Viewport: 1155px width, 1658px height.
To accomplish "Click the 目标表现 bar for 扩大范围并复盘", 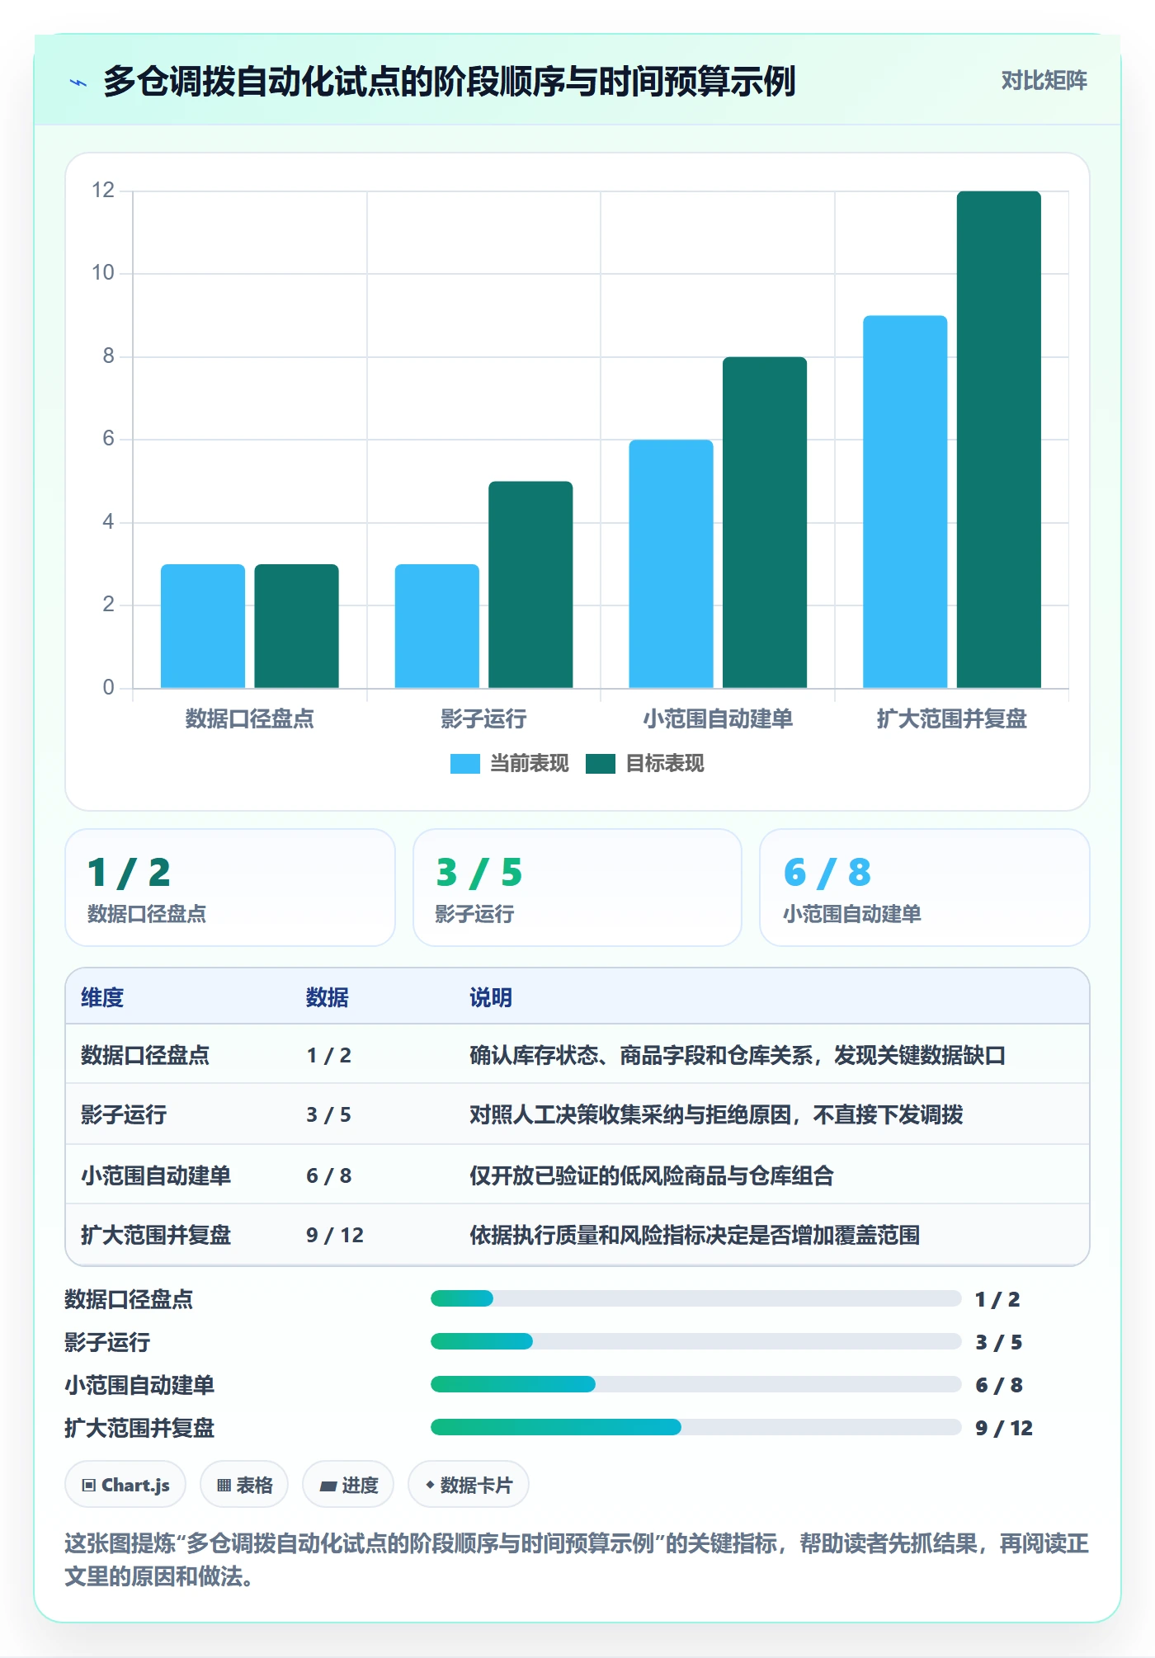I will click(999, 440).
